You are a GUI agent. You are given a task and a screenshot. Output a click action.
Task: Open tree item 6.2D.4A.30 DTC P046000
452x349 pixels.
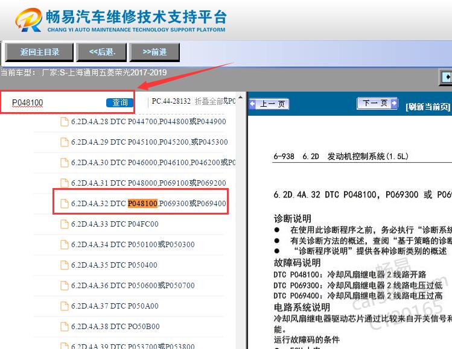coord(153,162)
